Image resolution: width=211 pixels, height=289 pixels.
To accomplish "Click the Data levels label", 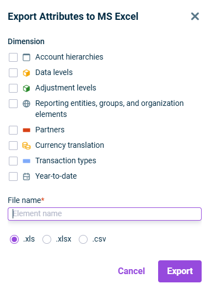I will tap(54, 72).
